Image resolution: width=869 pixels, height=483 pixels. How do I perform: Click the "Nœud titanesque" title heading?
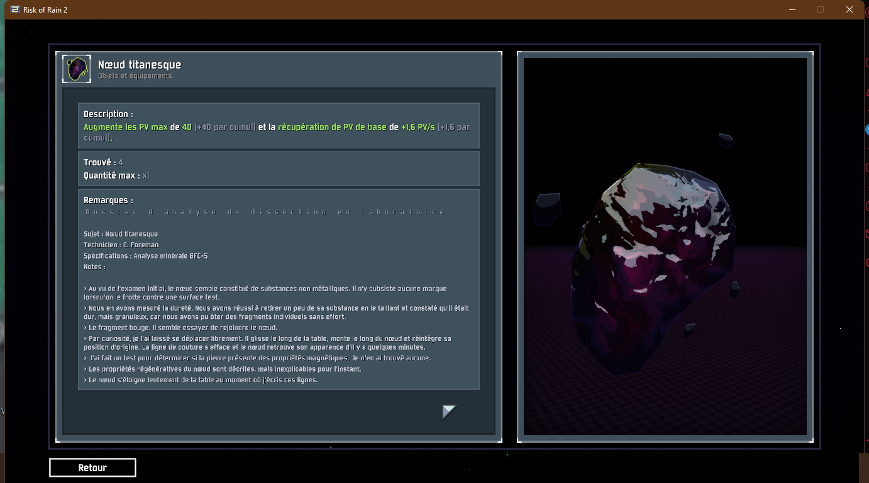tap(139, 65)
